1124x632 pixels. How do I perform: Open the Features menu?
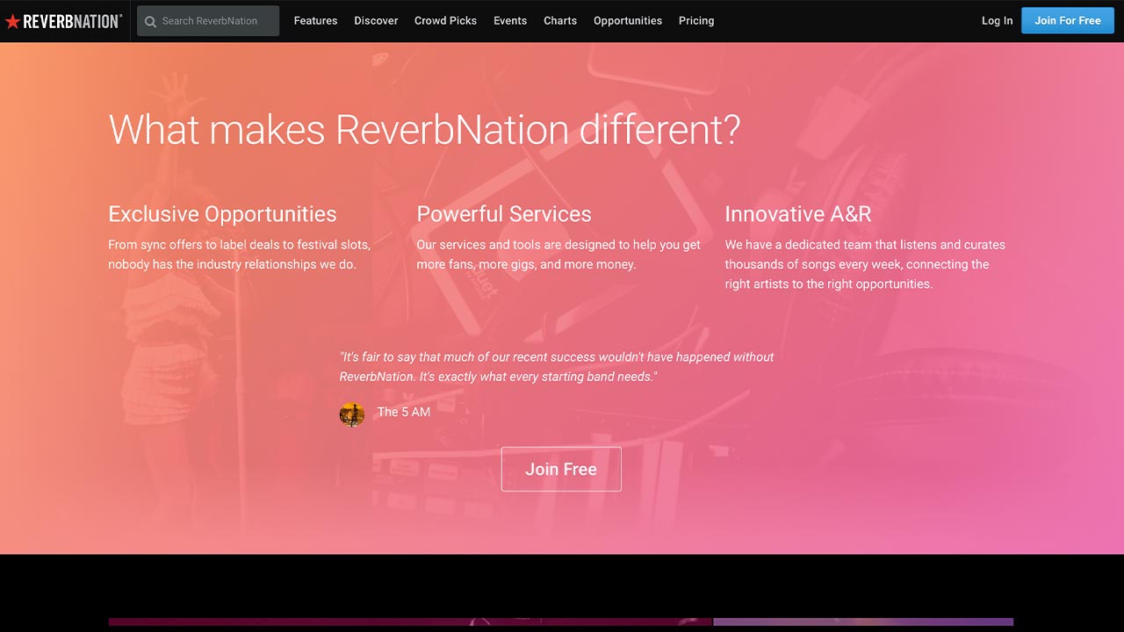(315, 20)
